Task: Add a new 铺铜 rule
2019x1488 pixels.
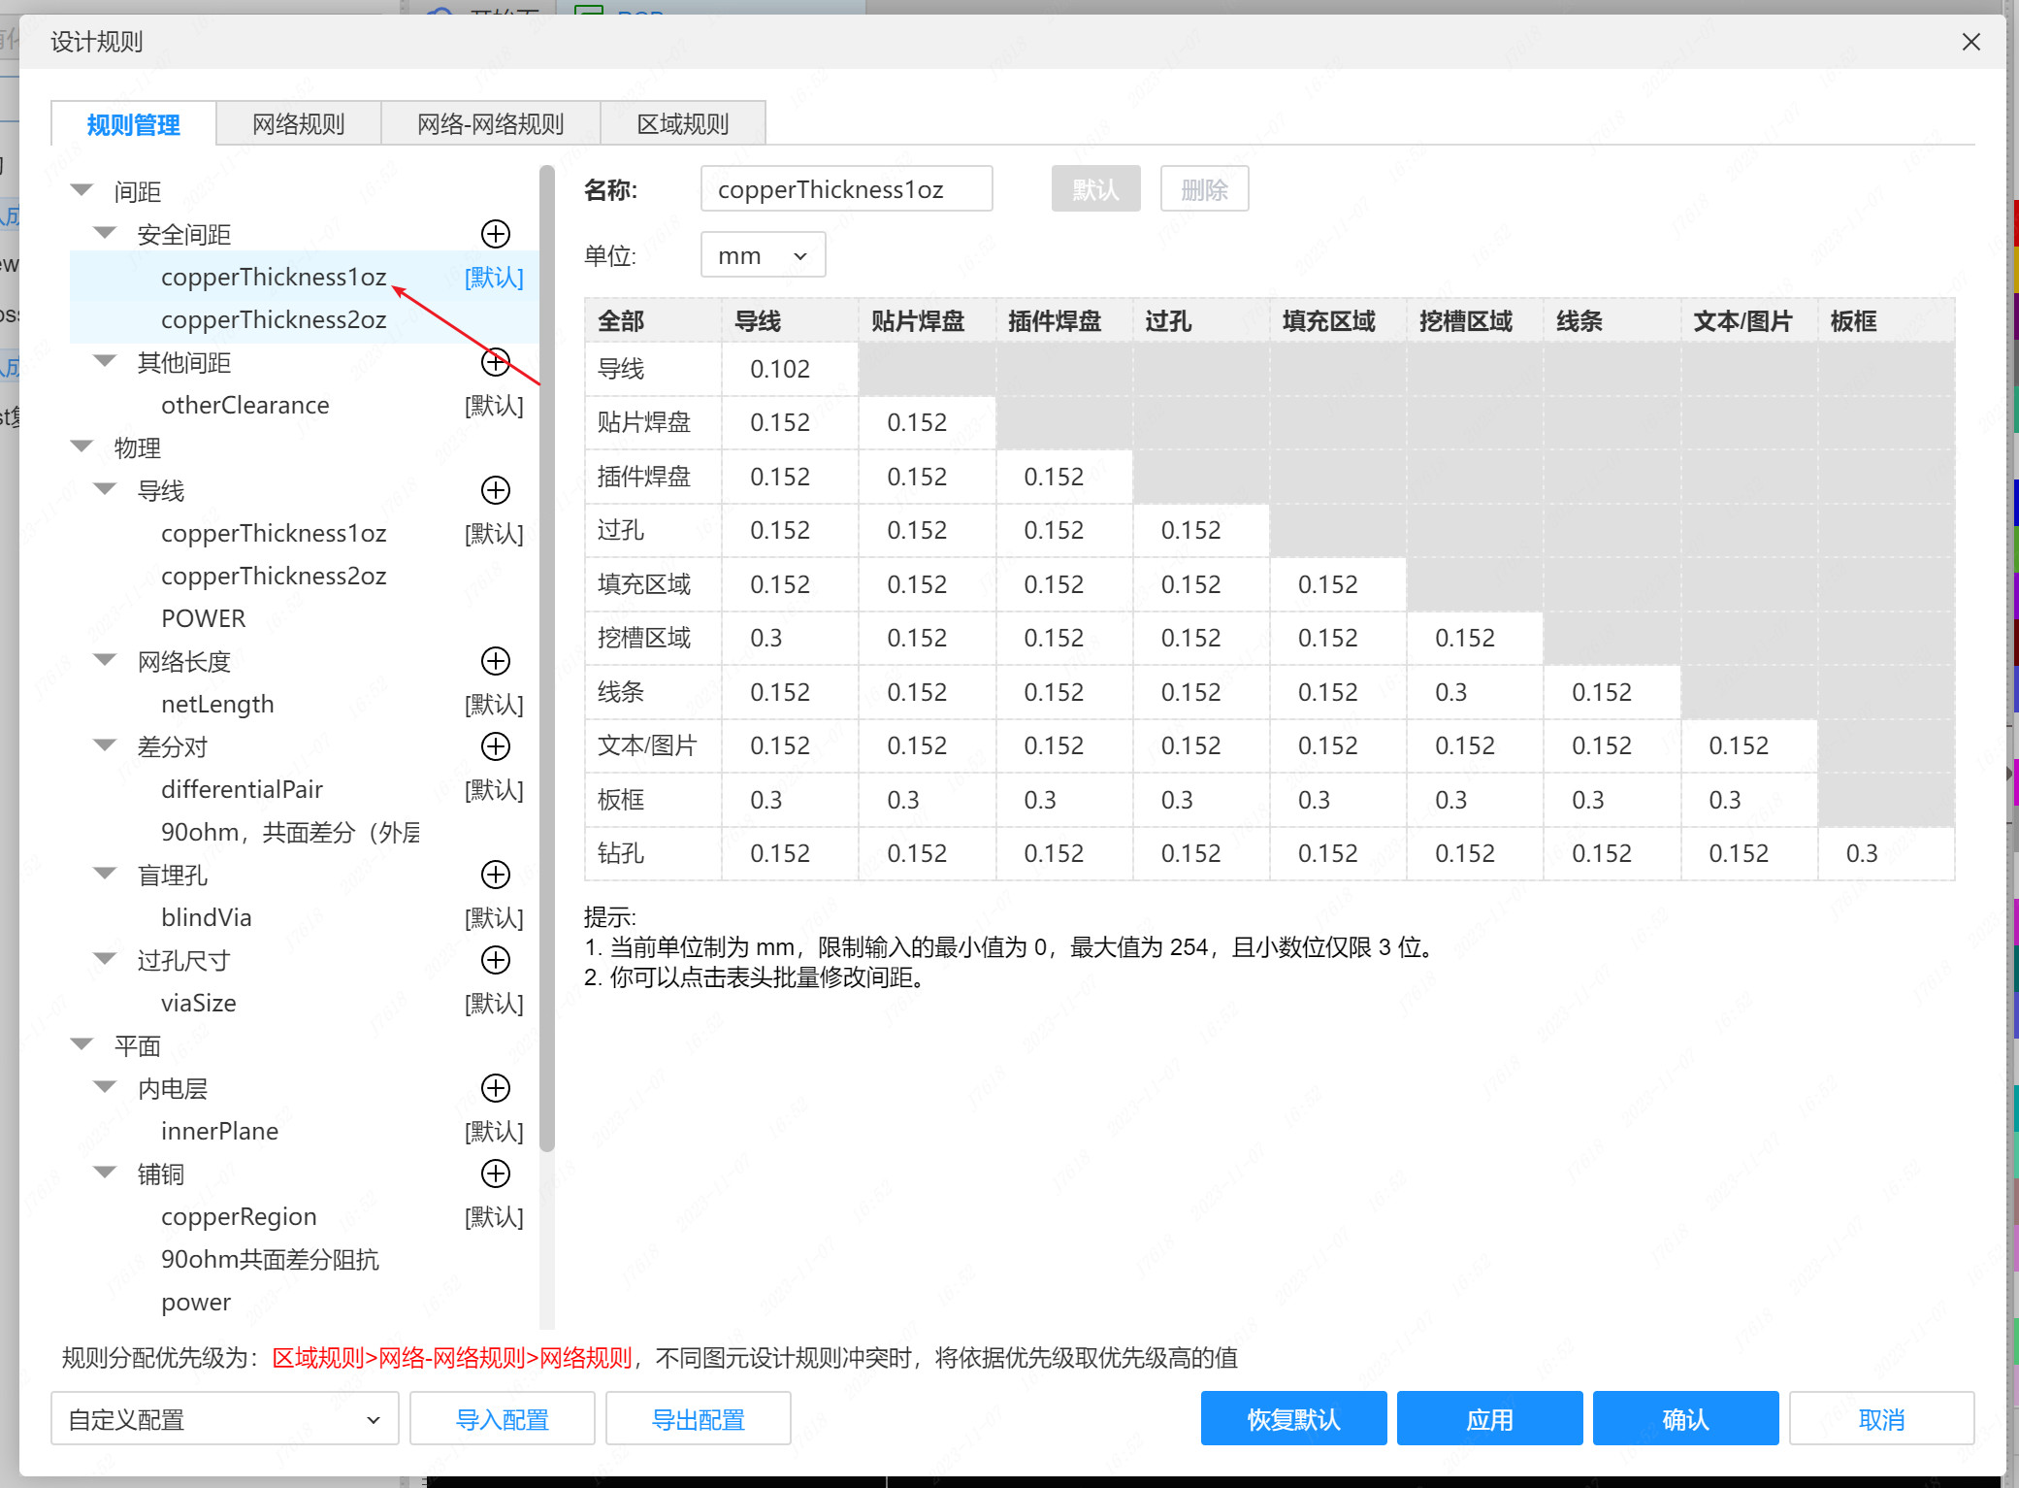Action: click(x=496, y=1174)
